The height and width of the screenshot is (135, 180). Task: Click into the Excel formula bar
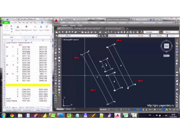pos(36,37)
